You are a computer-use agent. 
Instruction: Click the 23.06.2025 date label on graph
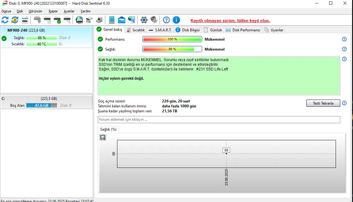tap(226, 177)
